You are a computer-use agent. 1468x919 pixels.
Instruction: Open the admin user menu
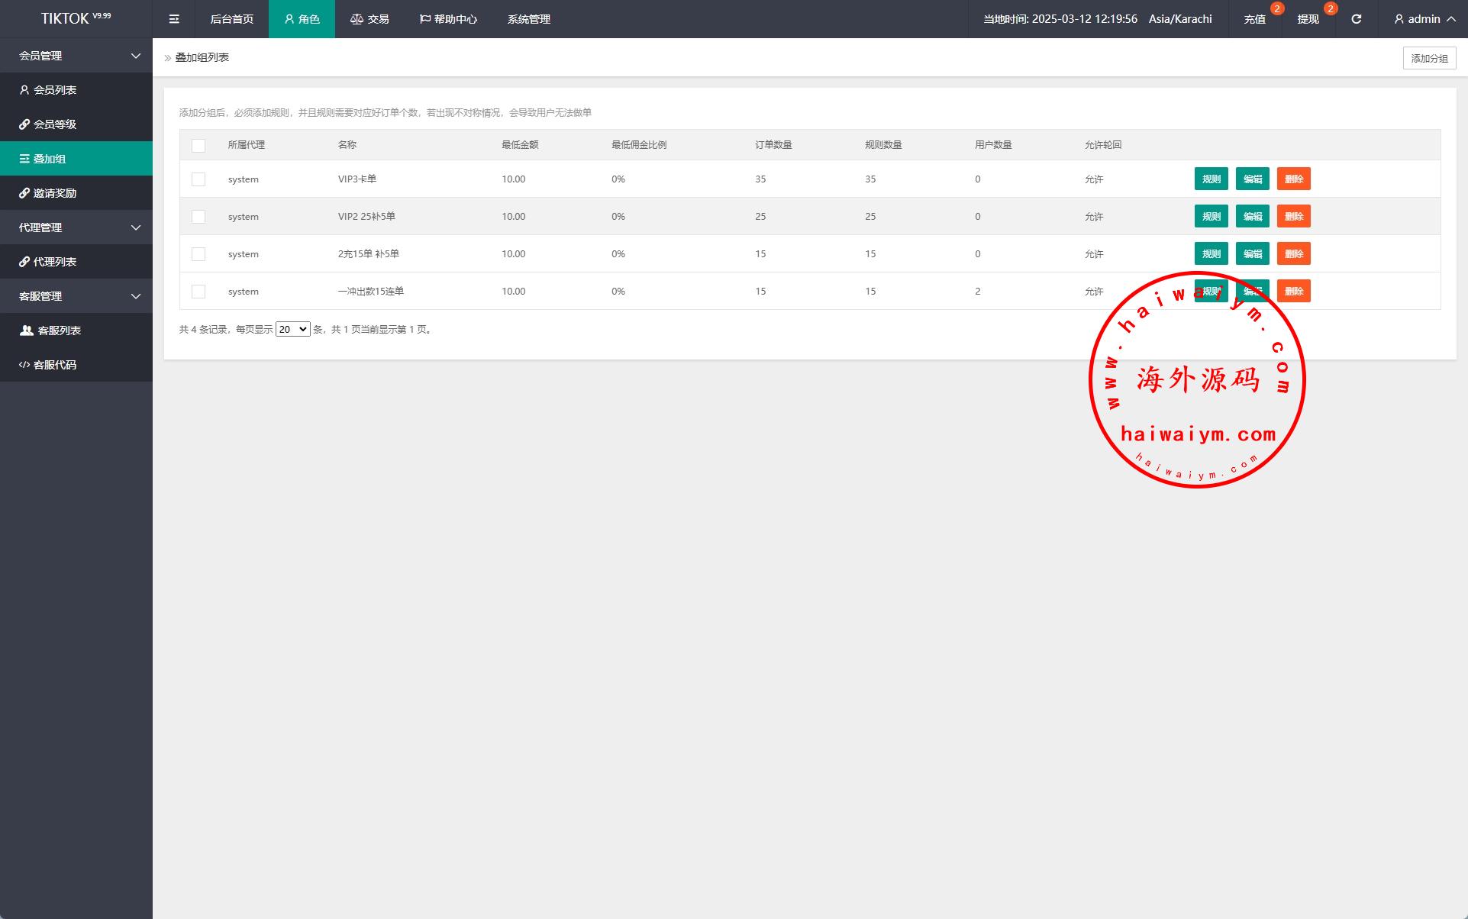tap(1424, 19)
